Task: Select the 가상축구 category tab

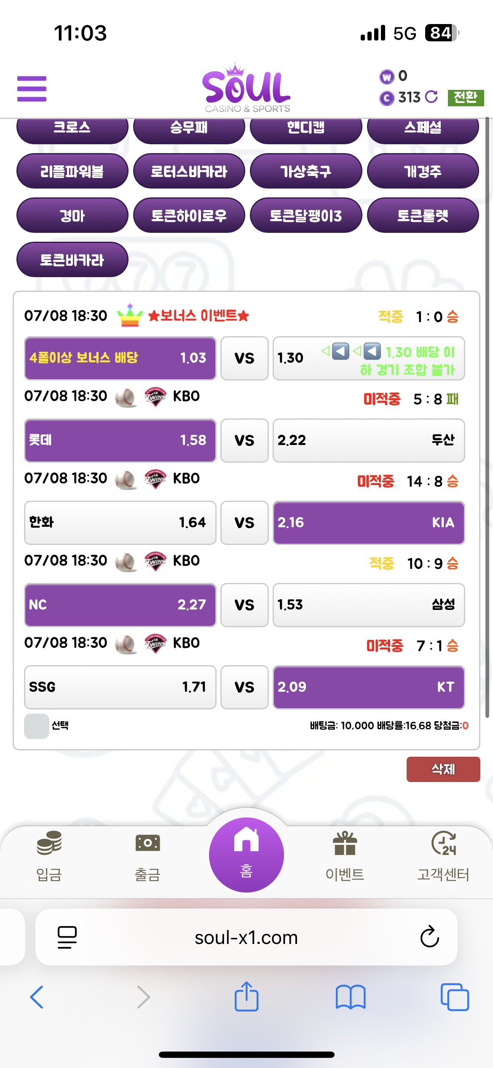Action: click(306, 171)
